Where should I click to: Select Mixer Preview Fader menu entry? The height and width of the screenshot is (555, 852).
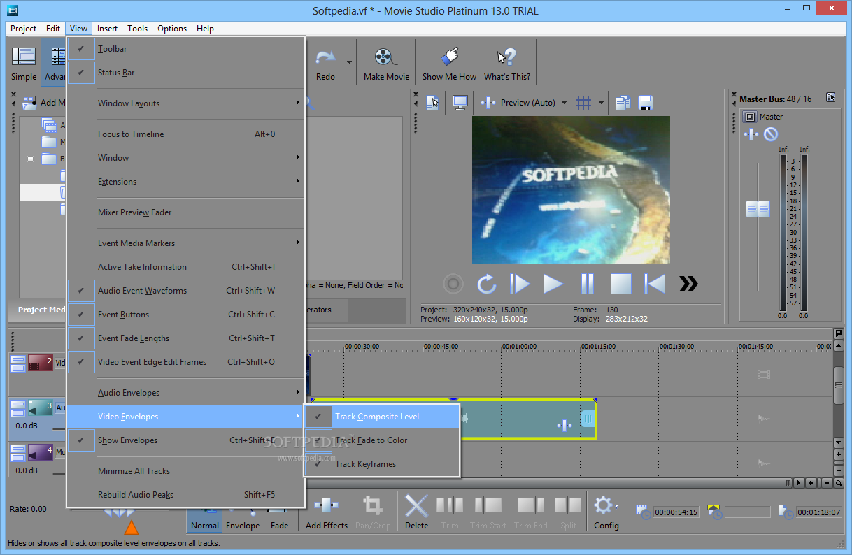pyautogui.click(x=185, y=212)
